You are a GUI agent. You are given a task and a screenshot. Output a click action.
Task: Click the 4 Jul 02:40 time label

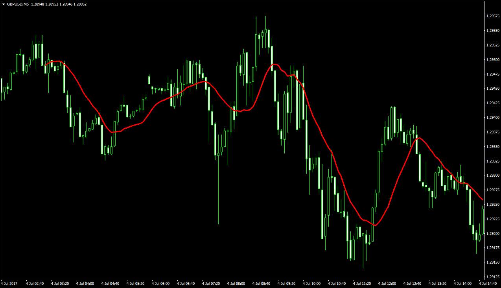coord(35,283)
